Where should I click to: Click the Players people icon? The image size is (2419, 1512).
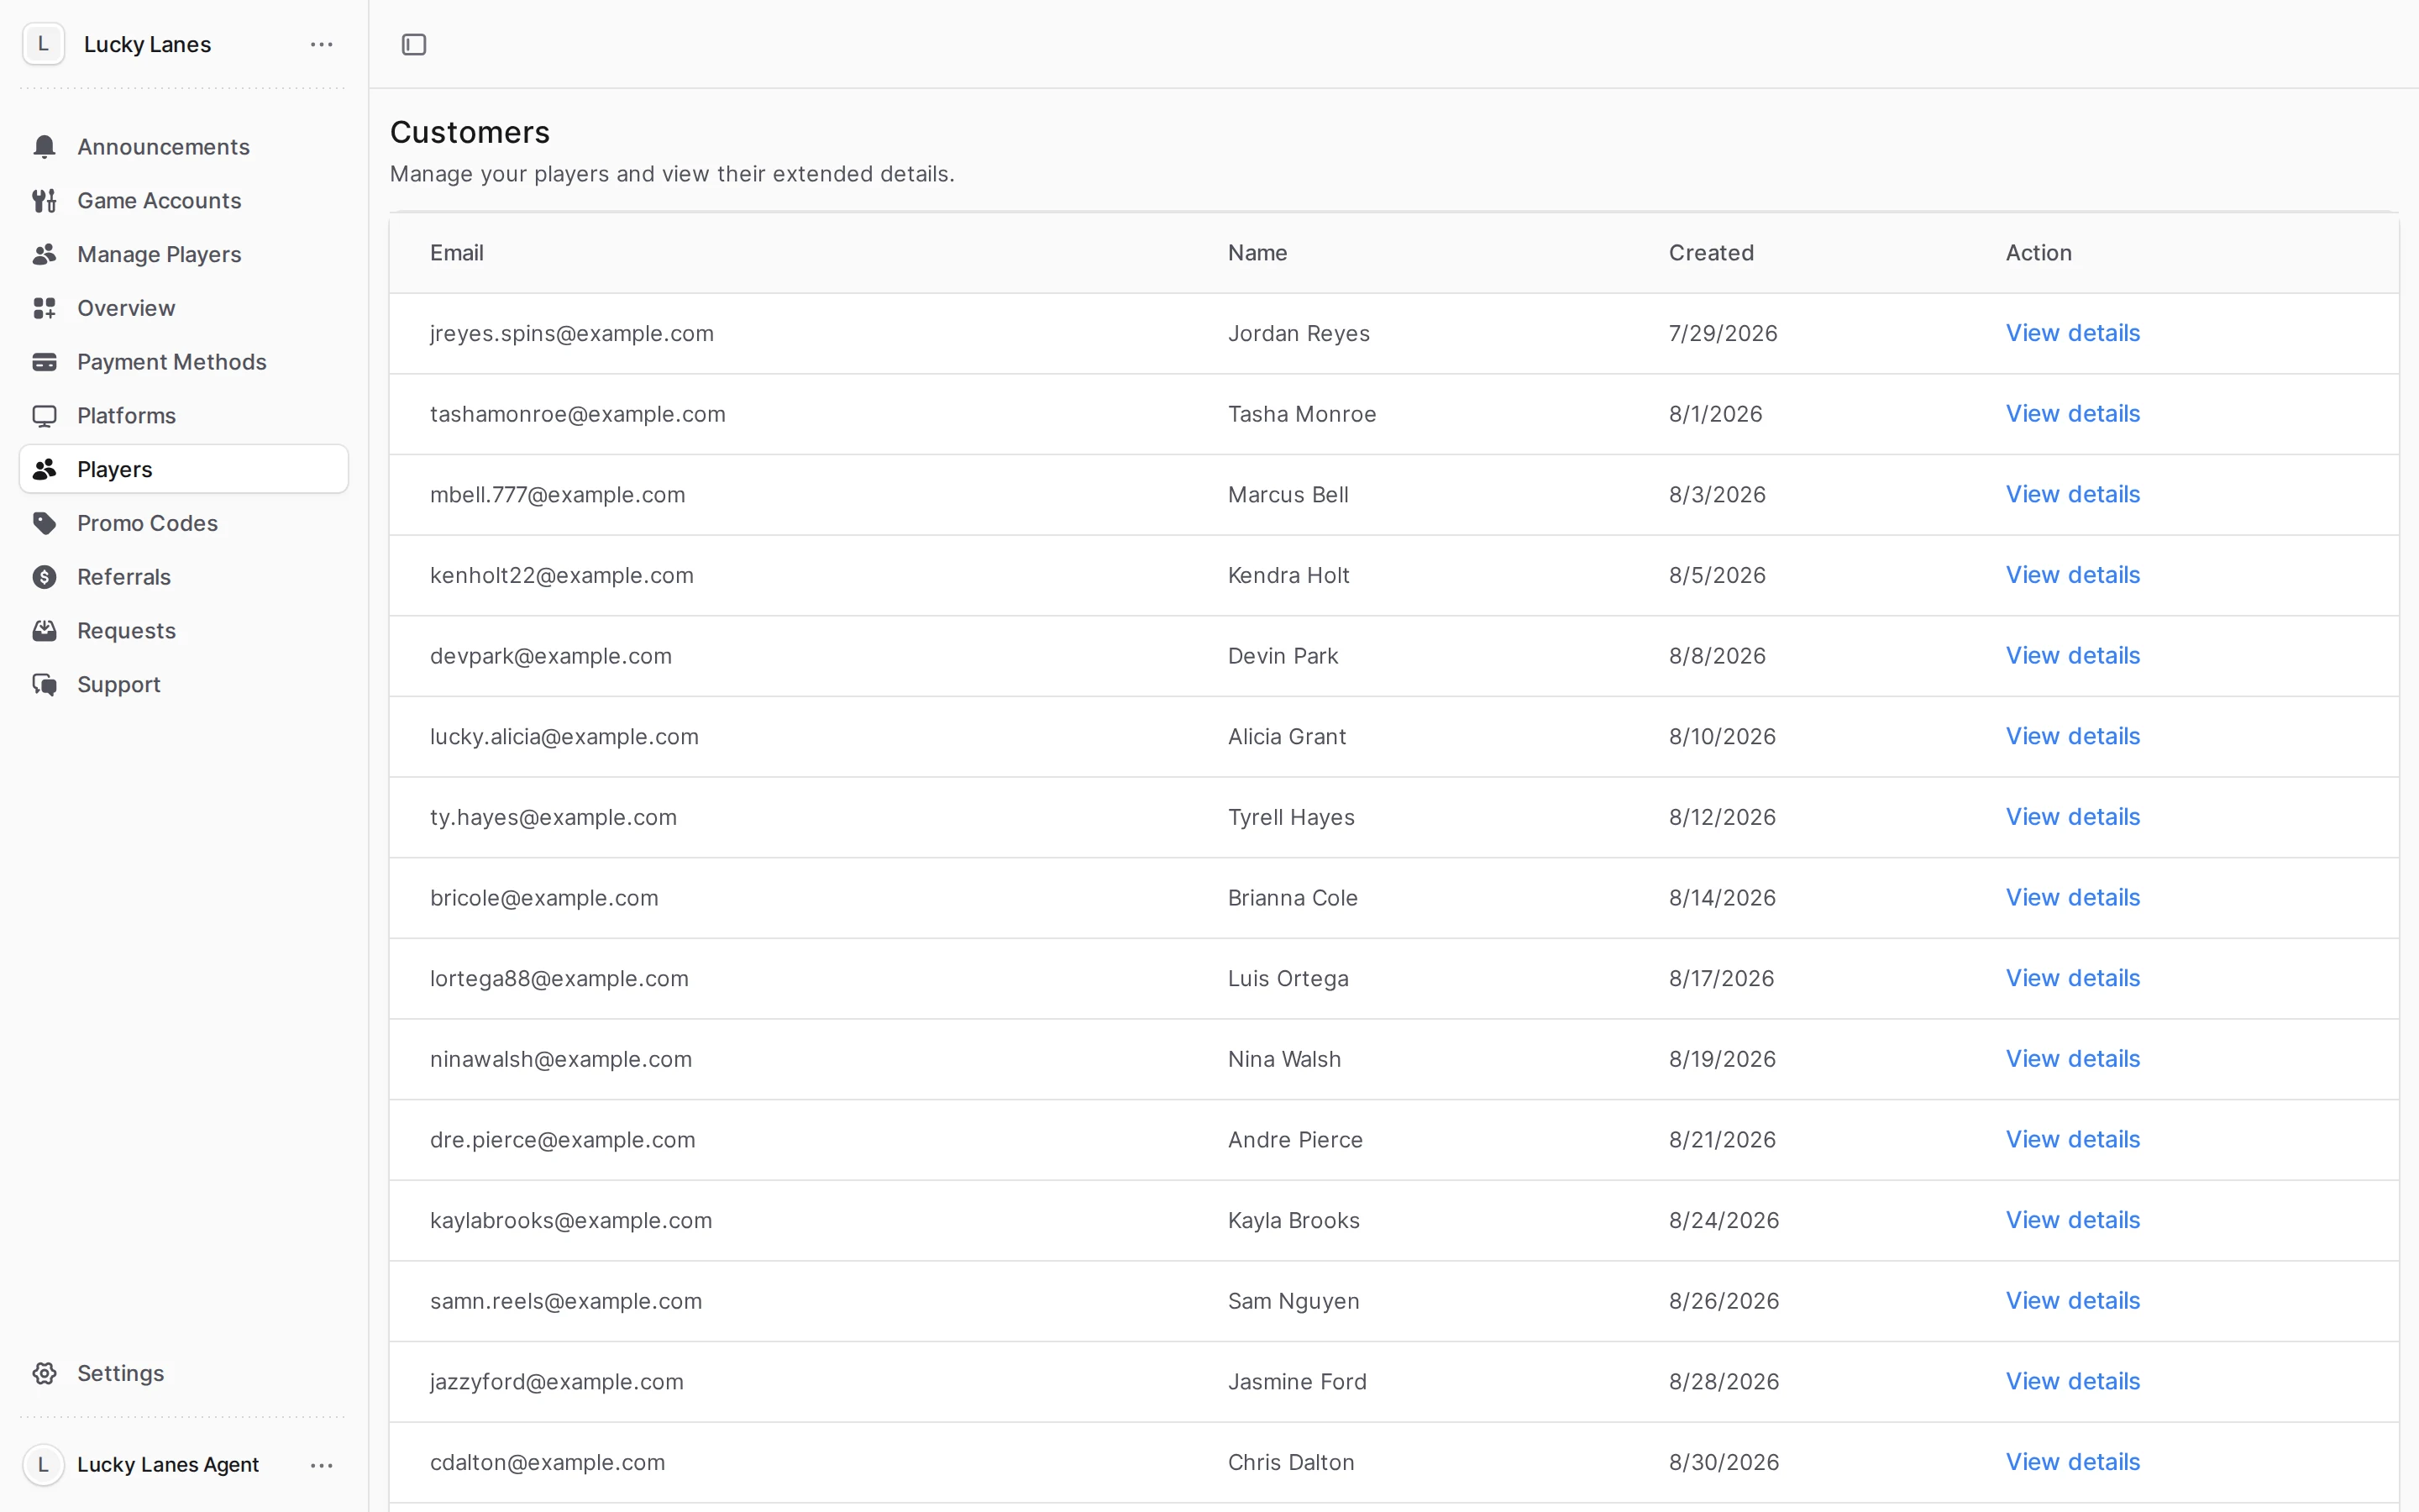click(x=44, y=470)
